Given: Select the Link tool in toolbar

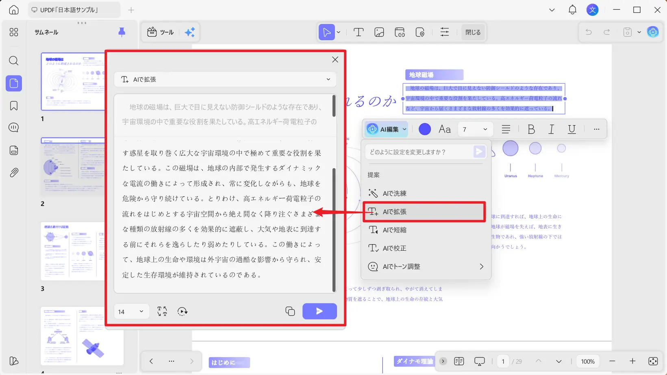Looking at the screenshot, I should [x=400, y=32].
